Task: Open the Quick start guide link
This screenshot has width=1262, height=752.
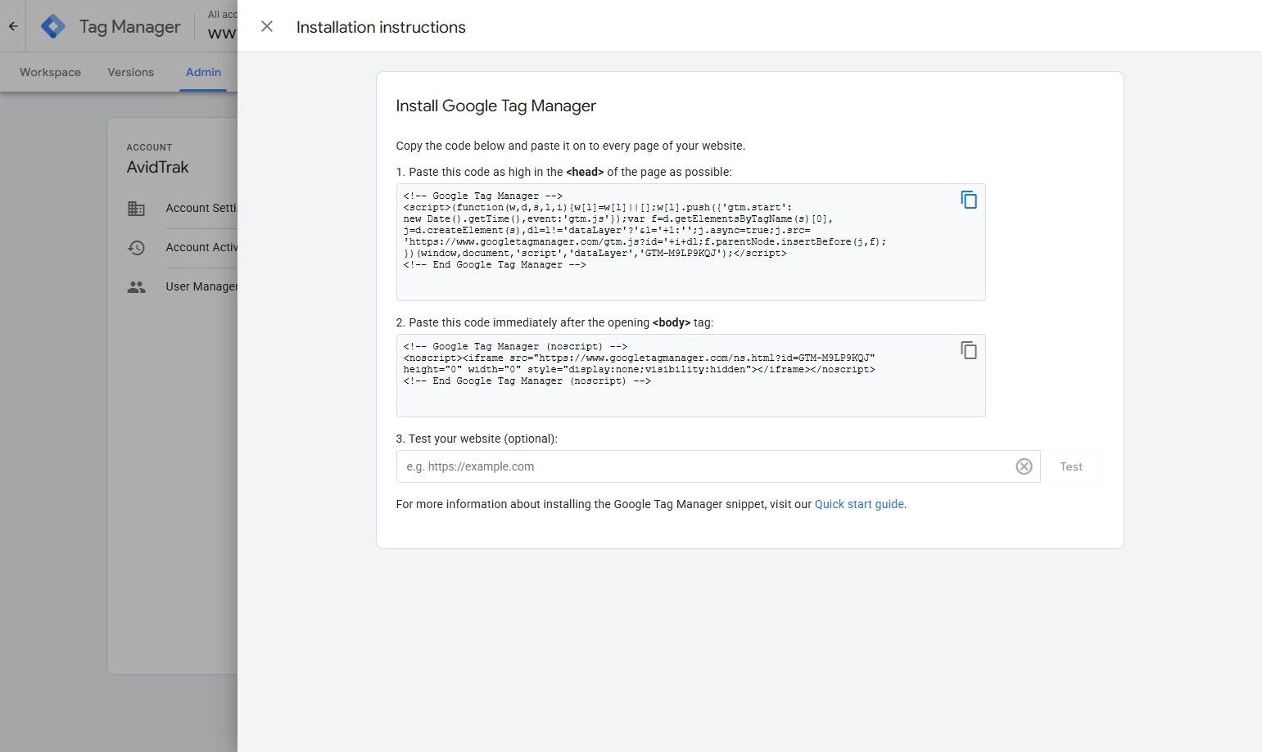Action: tap(858, 504)
